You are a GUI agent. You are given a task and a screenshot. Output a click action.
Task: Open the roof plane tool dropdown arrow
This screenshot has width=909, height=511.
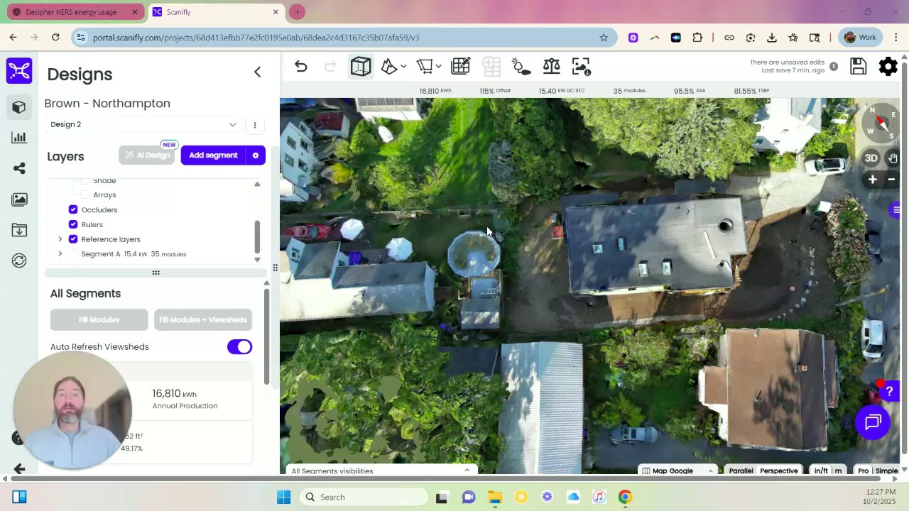coord(403,67)
